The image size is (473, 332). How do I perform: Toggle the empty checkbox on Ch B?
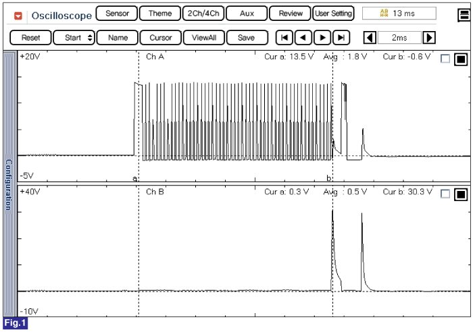click(x=445, y=194)
